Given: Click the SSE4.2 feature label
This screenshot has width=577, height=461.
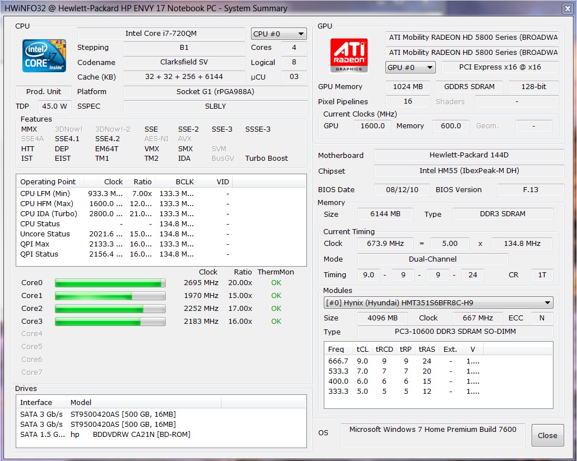Looking at the screenshot, I should tap(108, 139).
